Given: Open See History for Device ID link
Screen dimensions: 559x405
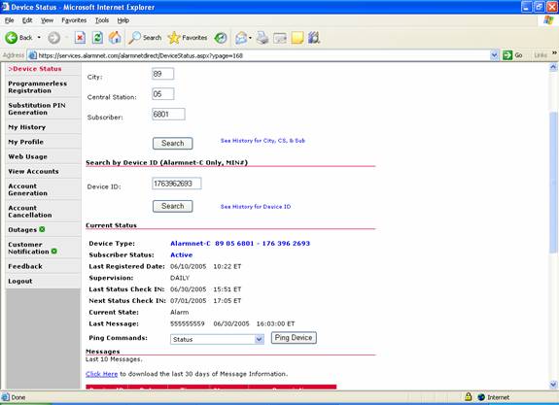Looking at the screenshot, I should [256, 207].
